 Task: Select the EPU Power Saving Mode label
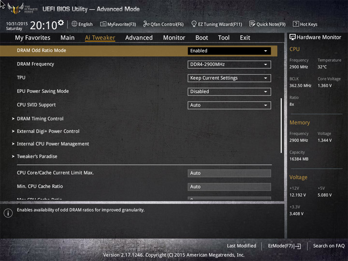click(43, 91)
